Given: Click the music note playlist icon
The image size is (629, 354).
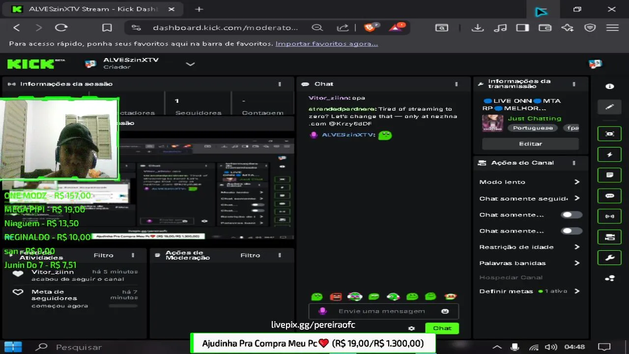Looking at the screenshot, I should click(x=500, y=28).
